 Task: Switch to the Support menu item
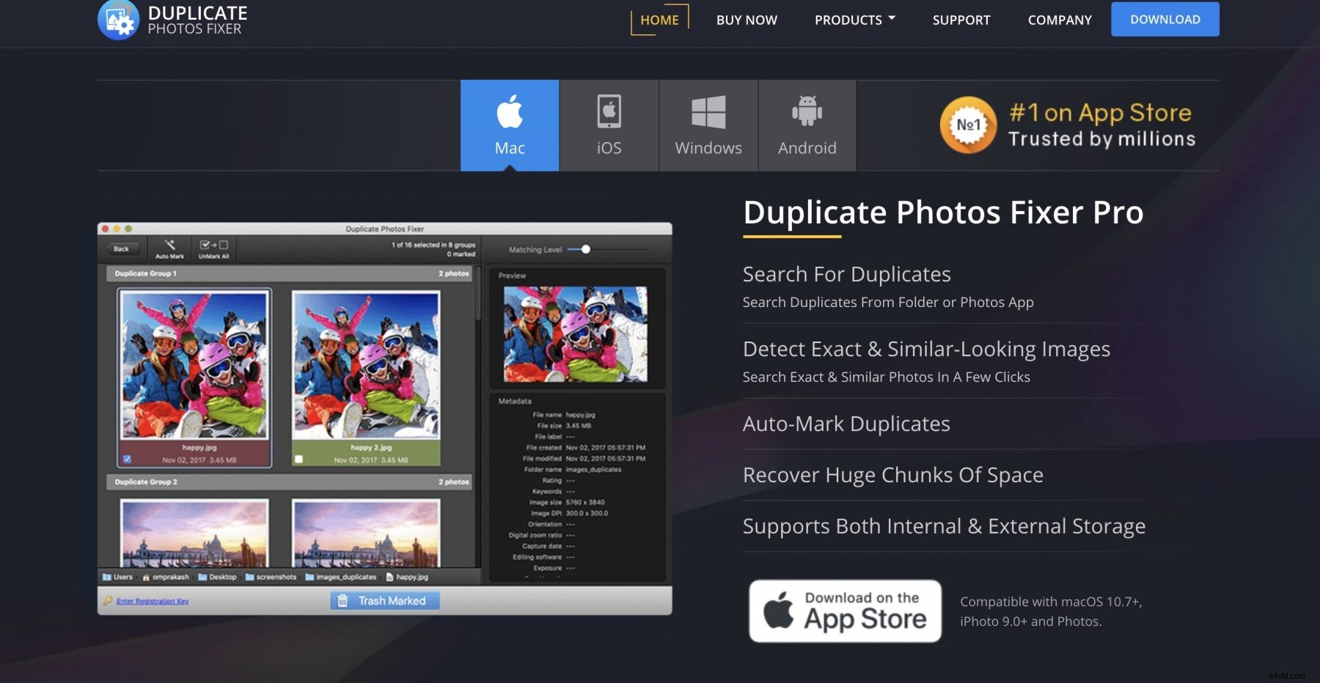961,20
